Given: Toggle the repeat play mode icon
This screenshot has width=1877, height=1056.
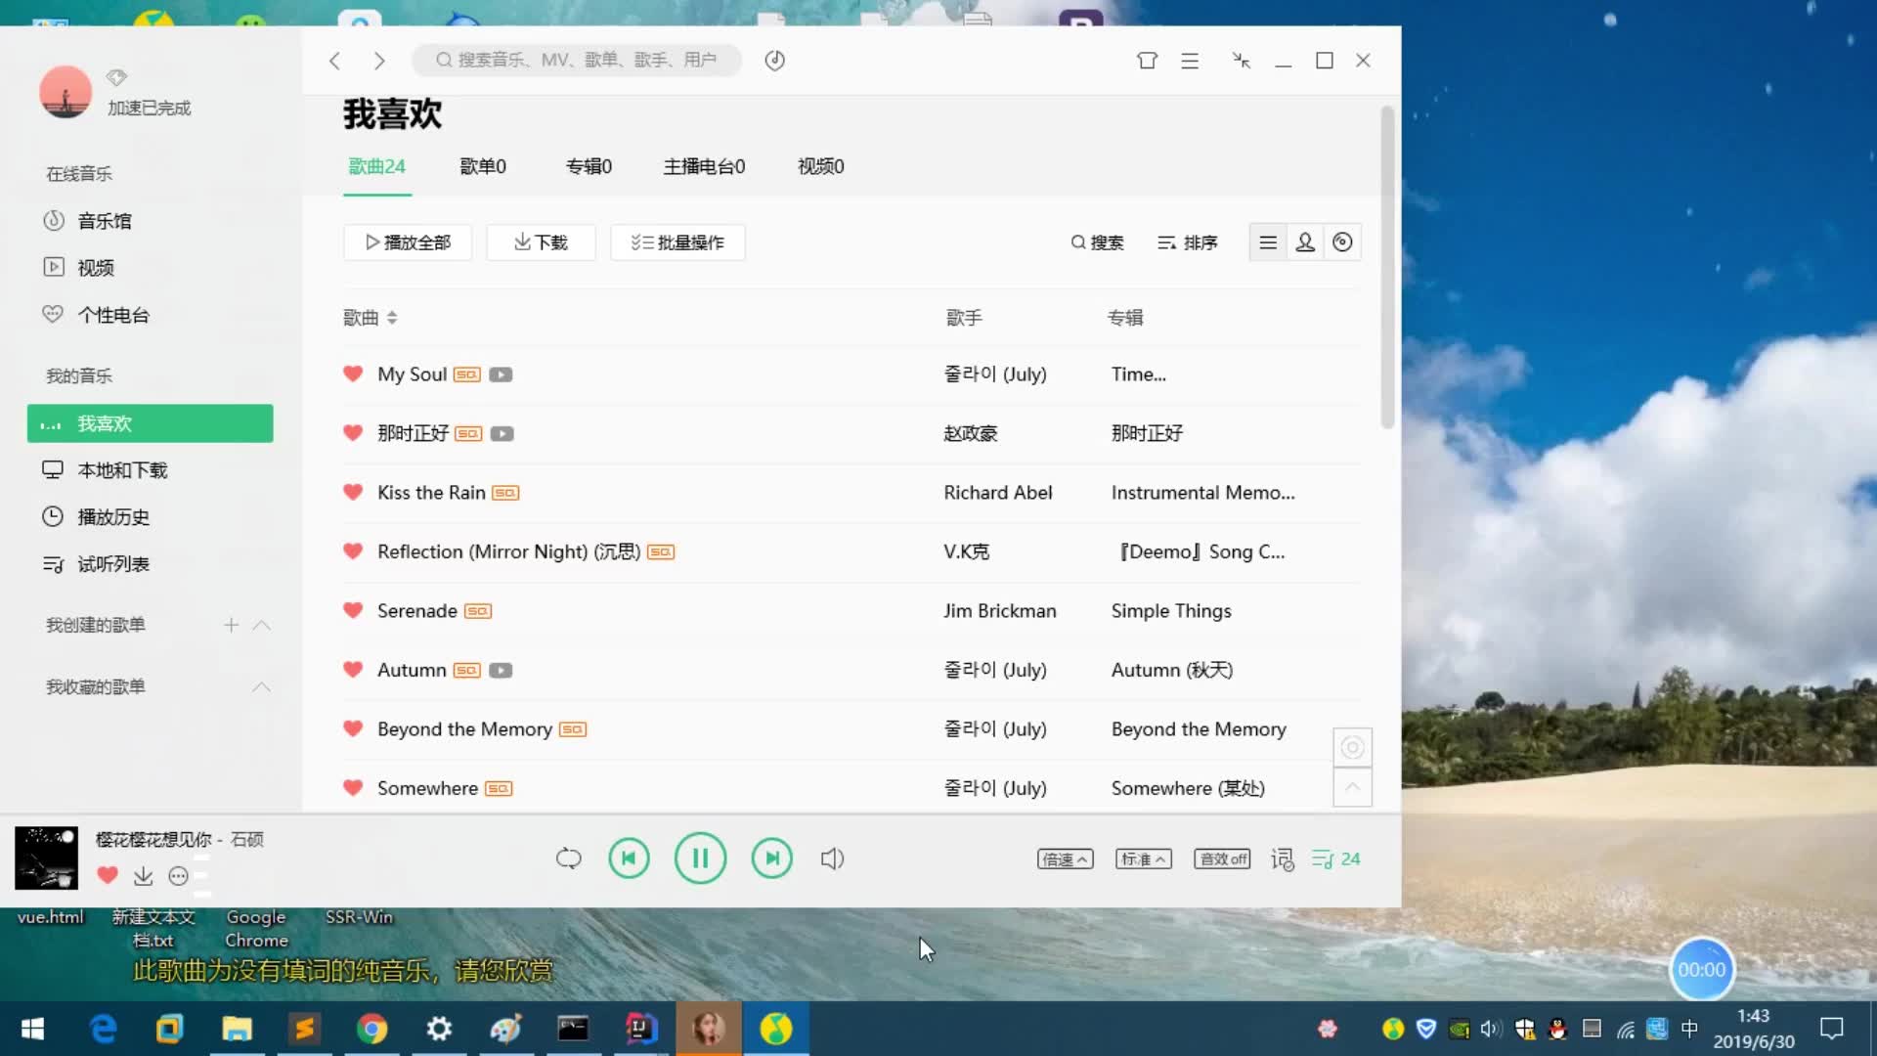Looking at the screenshot, I should pos(568,858).
